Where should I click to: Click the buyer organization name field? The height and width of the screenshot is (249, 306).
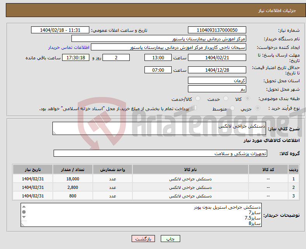[159, 39]
